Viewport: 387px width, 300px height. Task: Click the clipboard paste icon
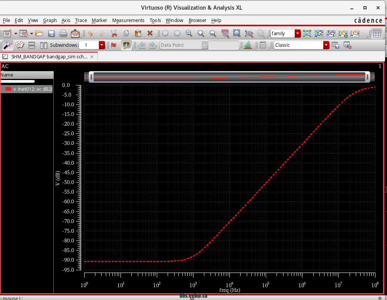138,33
